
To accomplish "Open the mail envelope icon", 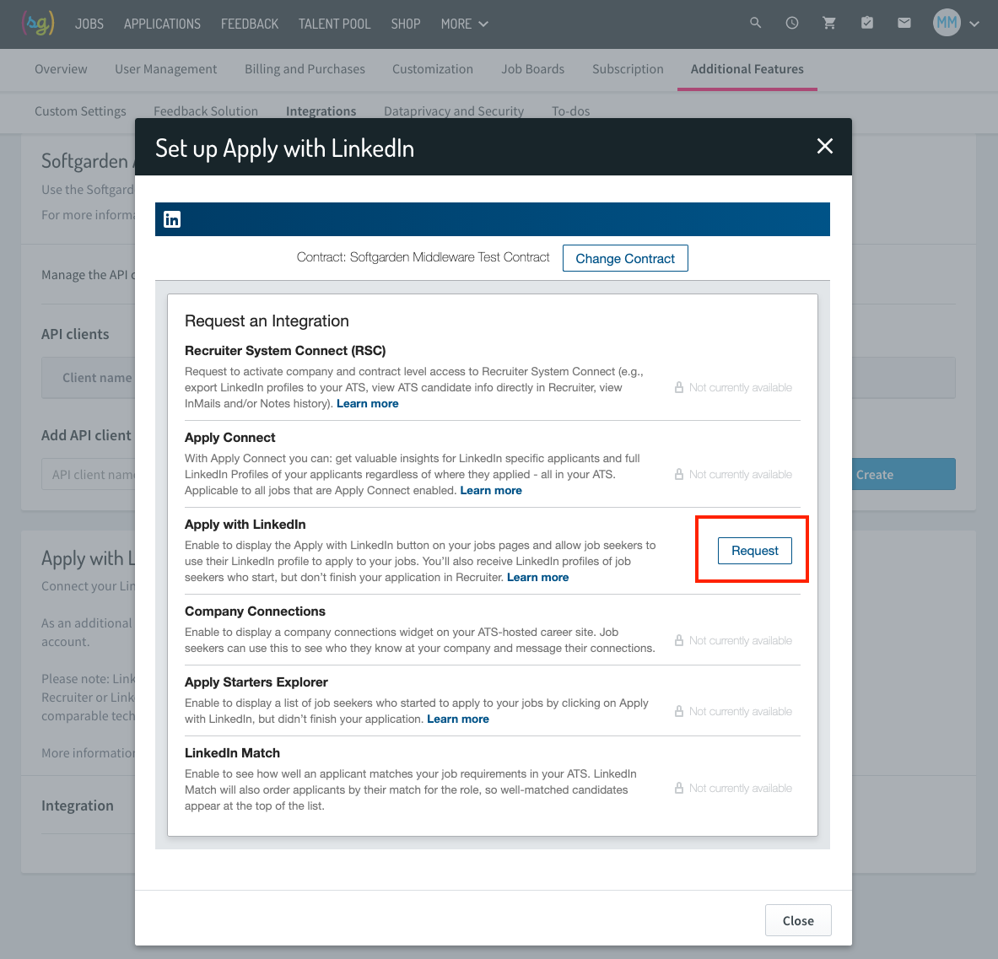I will point(904,23).
